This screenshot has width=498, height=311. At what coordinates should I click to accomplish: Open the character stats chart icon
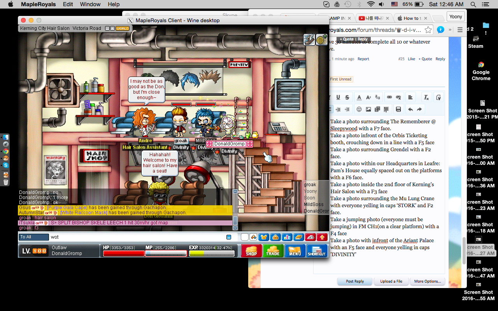coord(287,237)
